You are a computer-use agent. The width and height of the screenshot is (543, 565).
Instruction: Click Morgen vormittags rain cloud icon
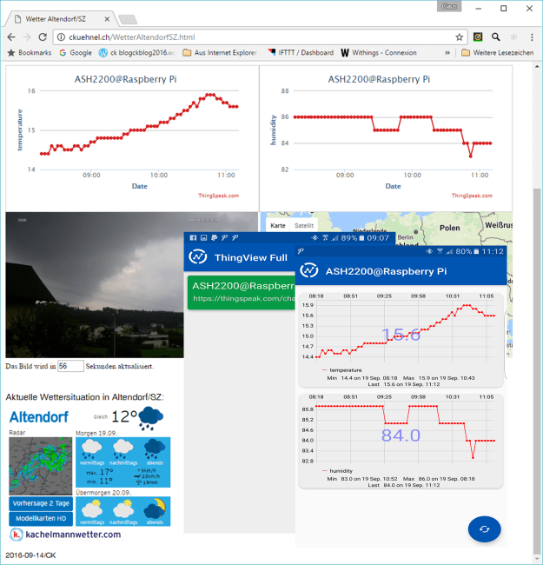click(92, 449)
